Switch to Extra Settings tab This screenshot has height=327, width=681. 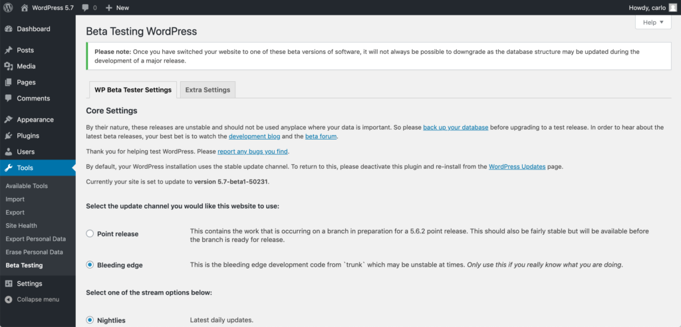pos(207,90)
